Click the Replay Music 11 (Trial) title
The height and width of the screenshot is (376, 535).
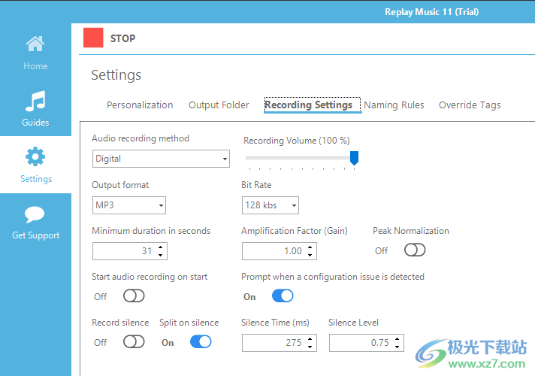click(431, 12)
